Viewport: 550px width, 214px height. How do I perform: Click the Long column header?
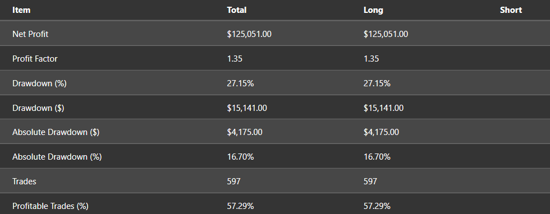pos(373,10)
